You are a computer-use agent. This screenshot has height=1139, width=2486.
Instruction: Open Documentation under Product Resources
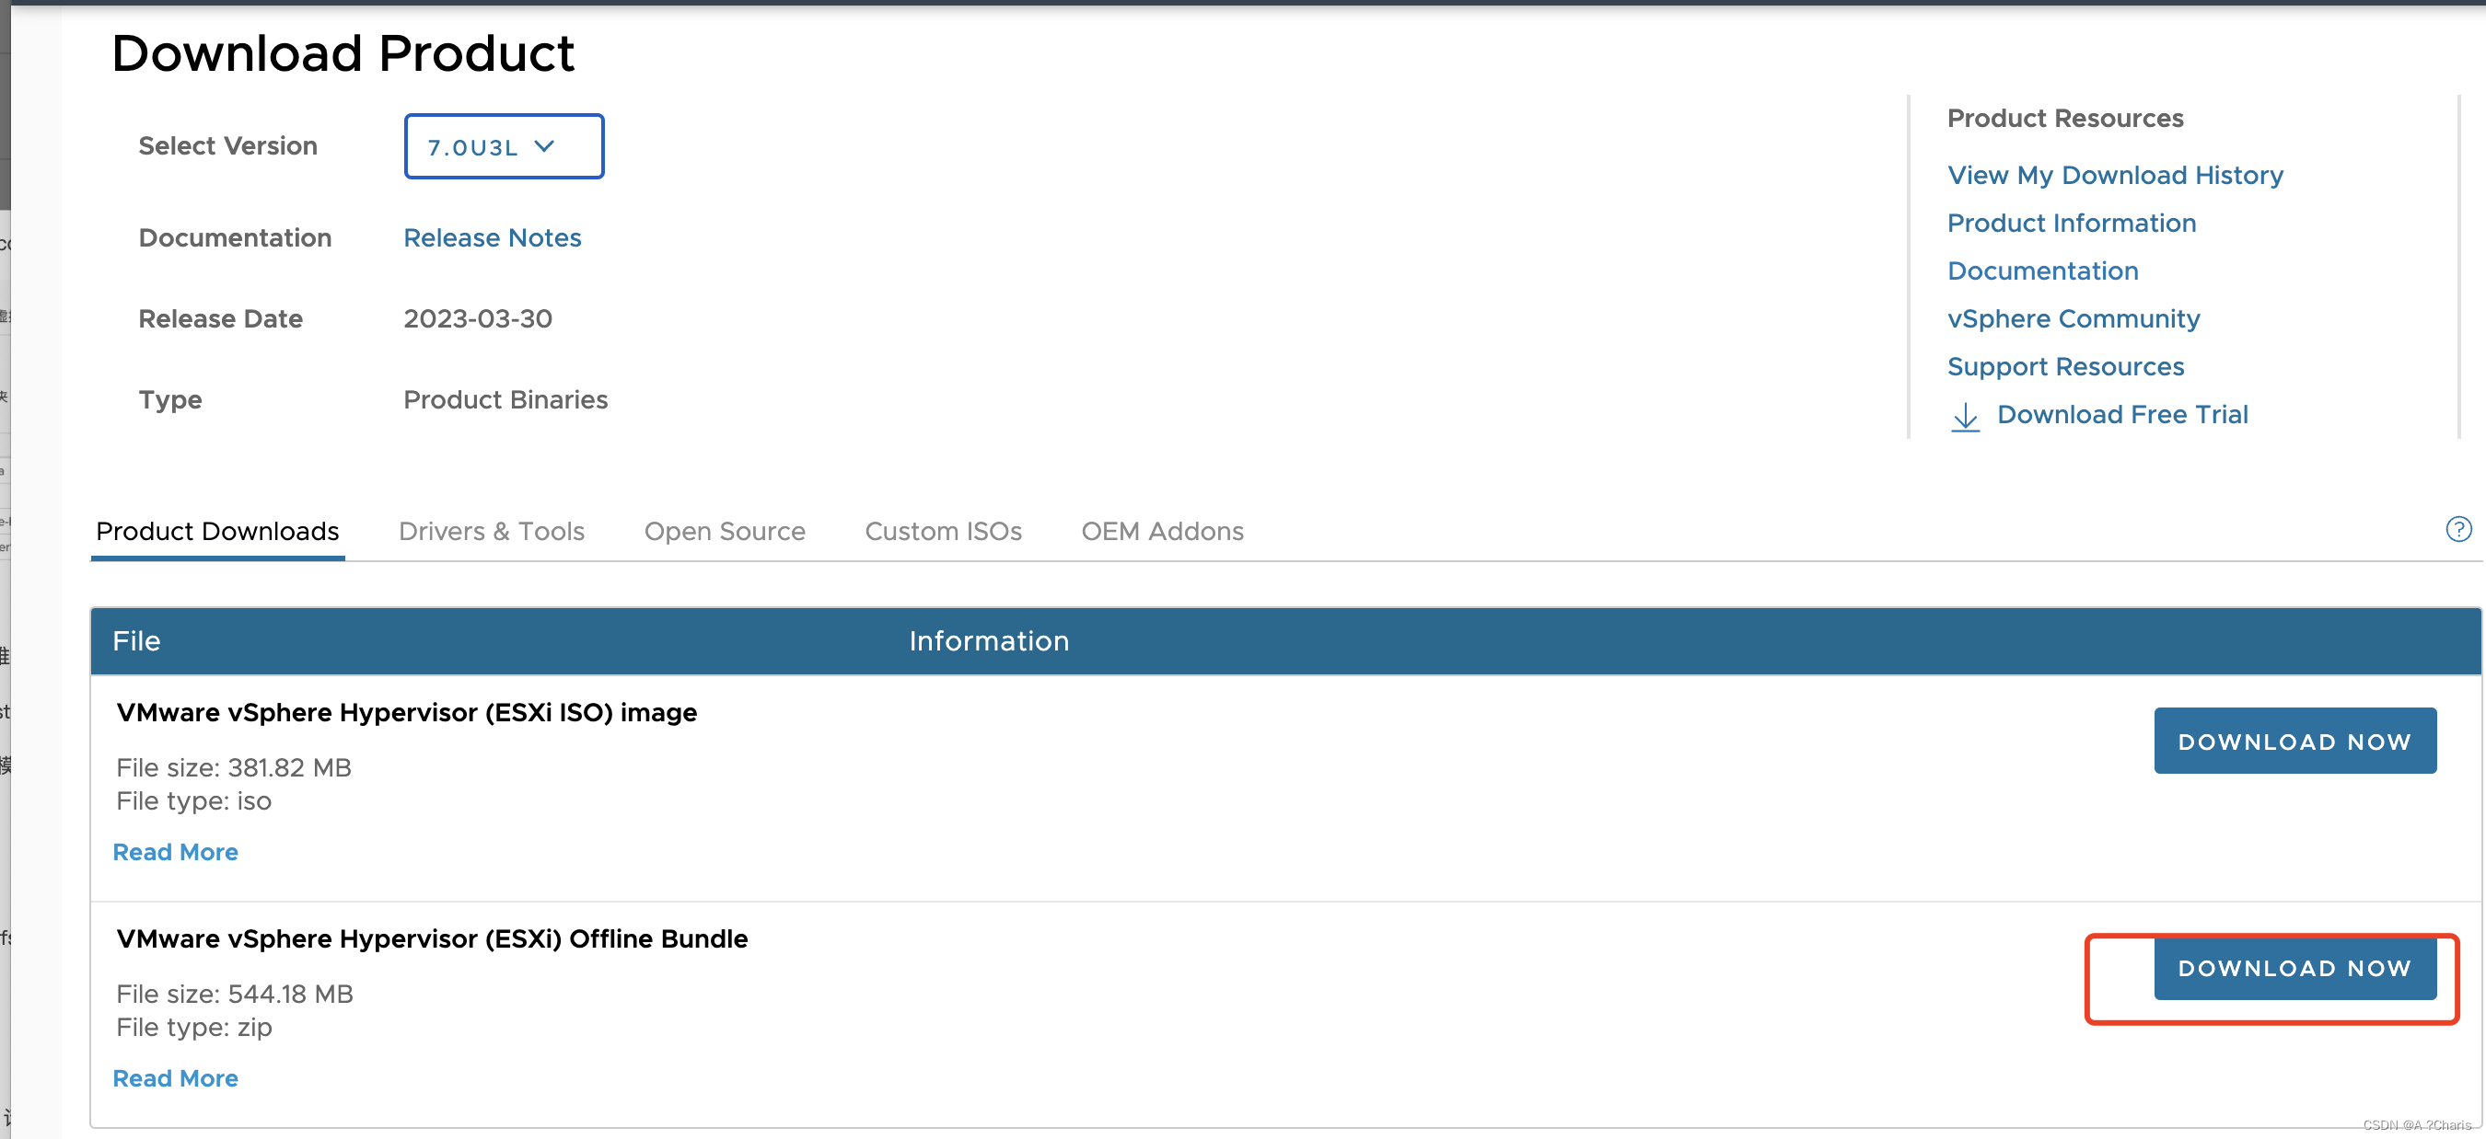point(2043,271)
